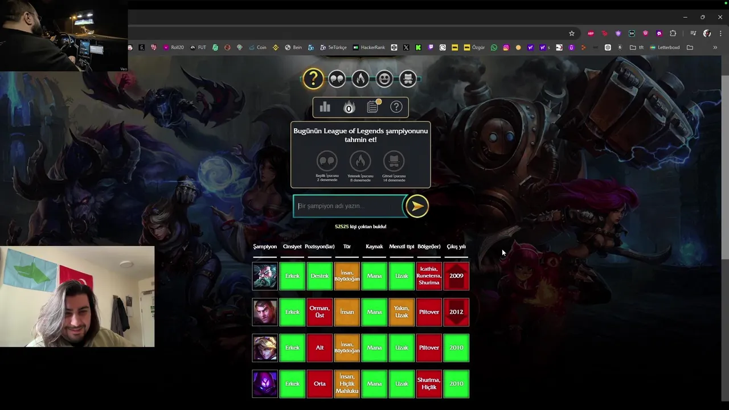Screen dimensions: 729x410
Task: Click the red Orman, Üst position cell
Action: coord(320,312)
